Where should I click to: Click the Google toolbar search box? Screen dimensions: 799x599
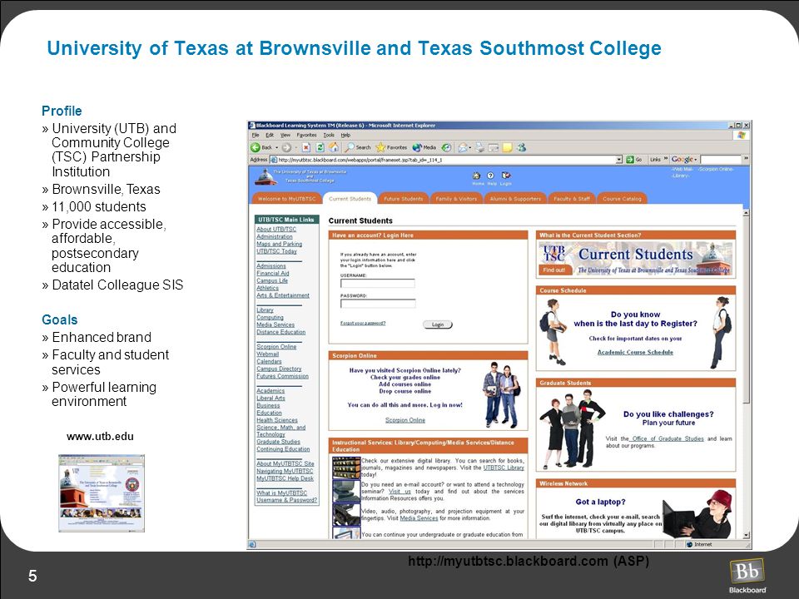721,160
